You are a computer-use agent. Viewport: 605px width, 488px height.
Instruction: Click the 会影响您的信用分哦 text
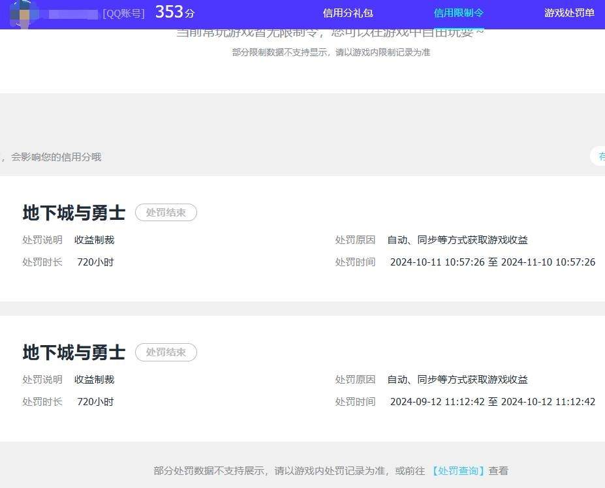[56, 157]
